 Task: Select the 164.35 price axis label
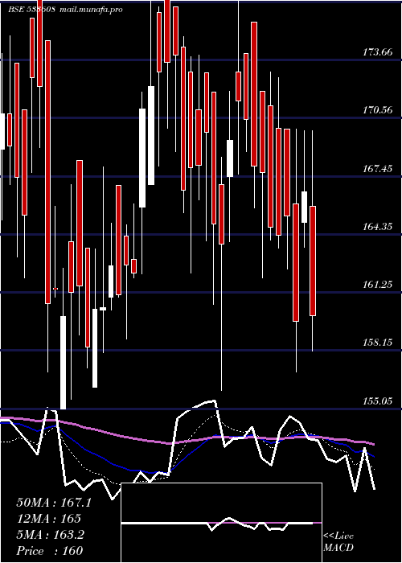(x=377, y=227)
